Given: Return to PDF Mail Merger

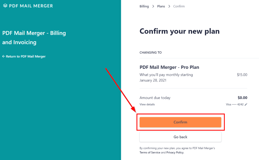Looking at the screenshot, I should (24, 56).
